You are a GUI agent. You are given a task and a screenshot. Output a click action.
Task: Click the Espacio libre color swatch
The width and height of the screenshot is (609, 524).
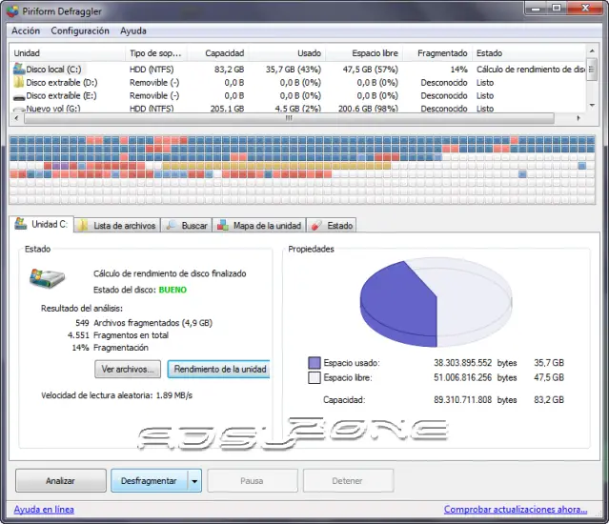click(x=315, y=377)
